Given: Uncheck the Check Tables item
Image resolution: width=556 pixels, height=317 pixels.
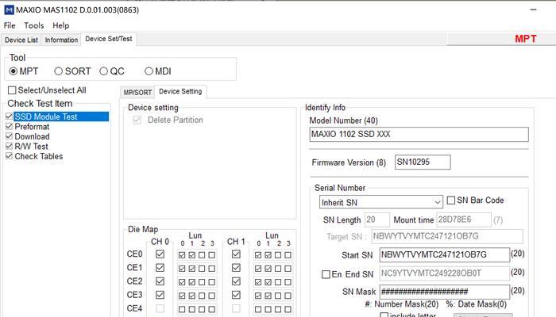Looking at the screenshot, I should [10, 156].
